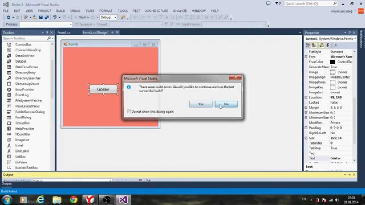Viewport: 365px width, 205px height.
Task: Open Google Chrome from taskbar
Action: (x=73, y=200)
